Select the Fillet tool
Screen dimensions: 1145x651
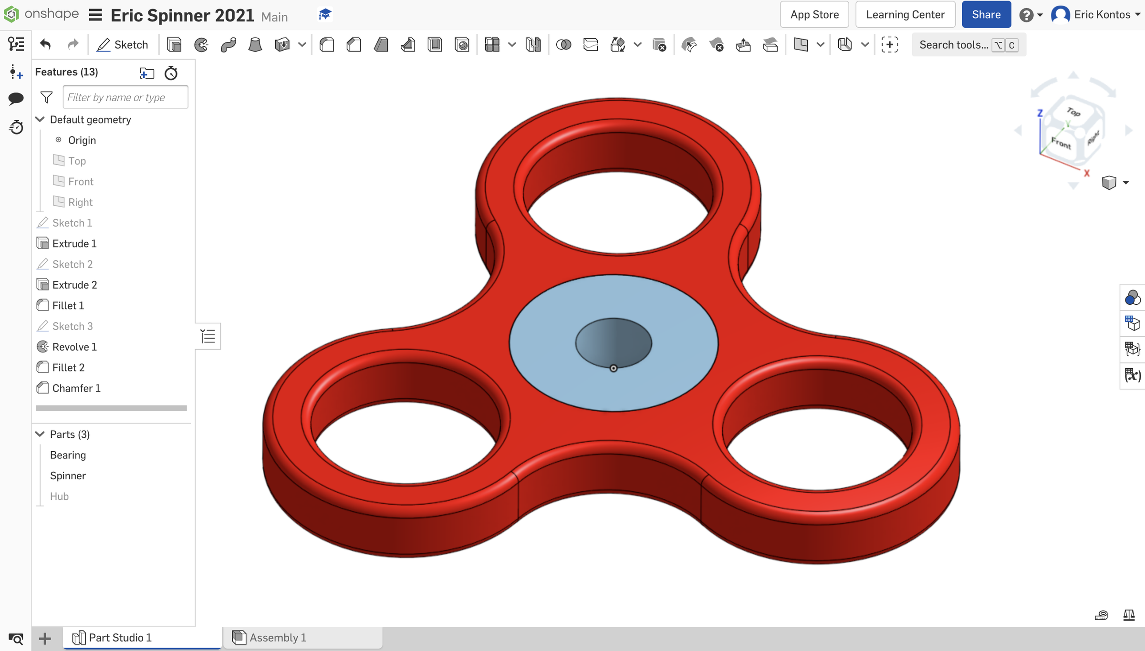pyautogui.click(x=327, y=44)
